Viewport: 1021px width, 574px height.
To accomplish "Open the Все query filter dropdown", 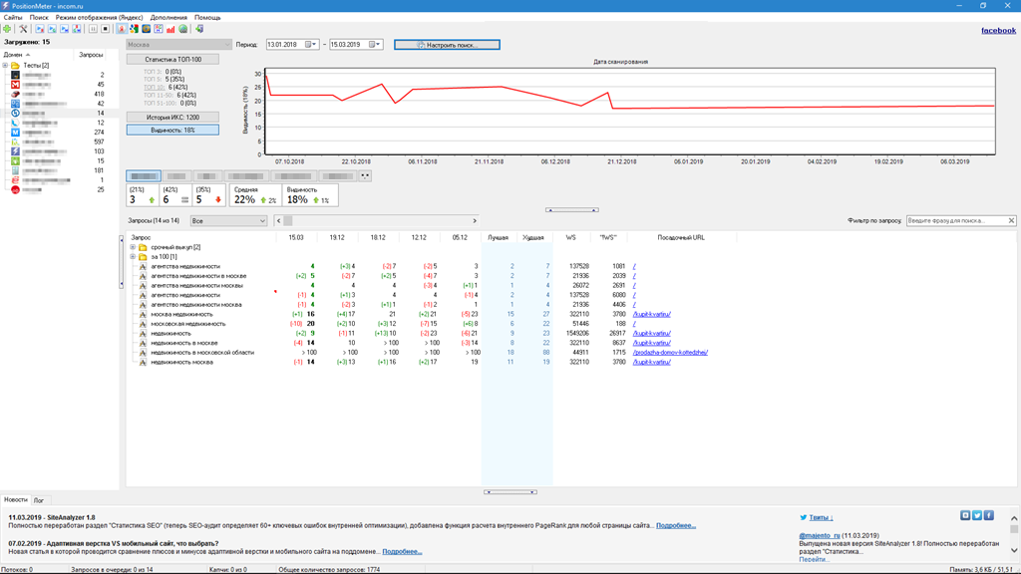I will (x=228, y=221).
